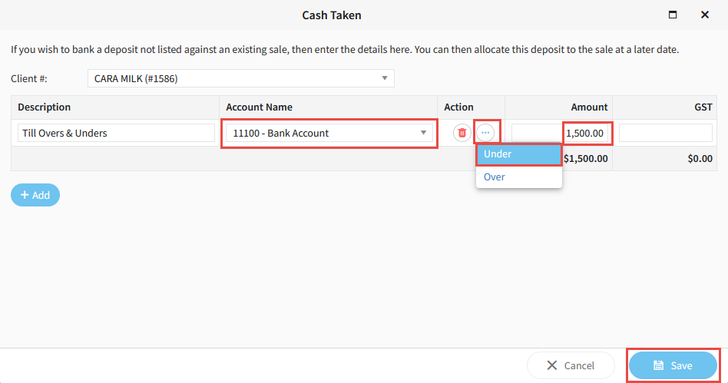Expand the Account Name dropdown
Viewport: 728px width, 383px height.
423,133
